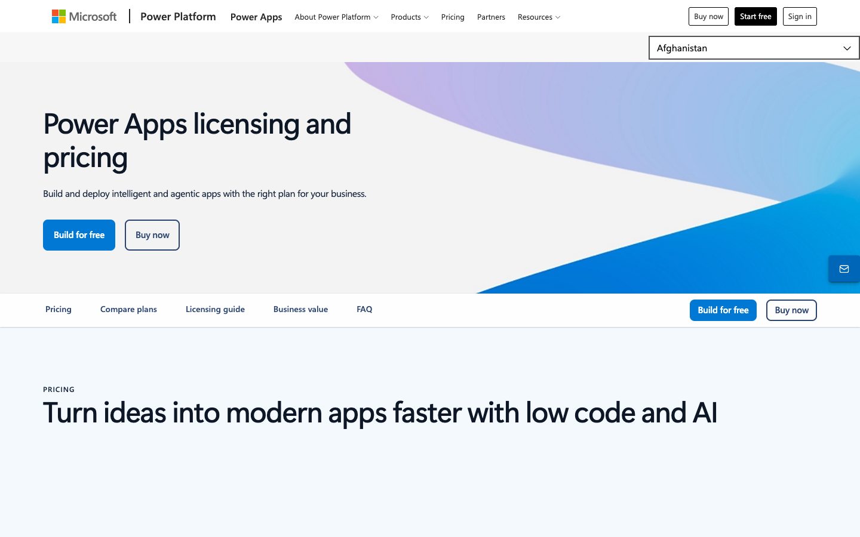The width and height of the screenshot is (860, 537).
Task: Click the 'Build and deploy intelligent' tagline
Action: coord(205,194)
